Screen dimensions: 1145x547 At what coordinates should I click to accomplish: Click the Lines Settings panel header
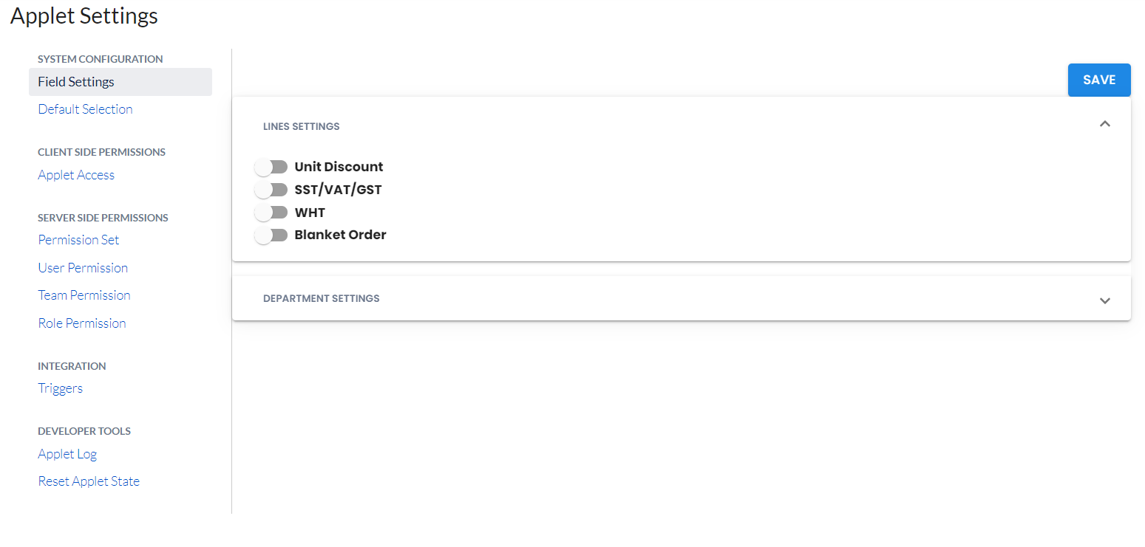point(302,126)
